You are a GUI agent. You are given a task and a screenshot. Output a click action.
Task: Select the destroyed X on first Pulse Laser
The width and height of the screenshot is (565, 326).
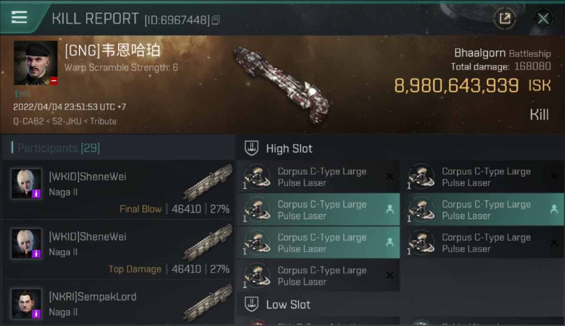pyautogui.click(x=390, y=176)
